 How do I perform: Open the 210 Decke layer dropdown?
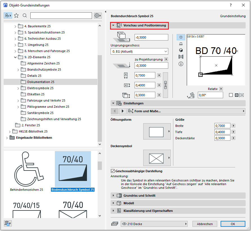154,224
